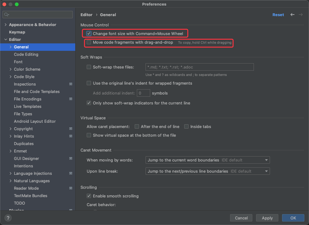Expand the Inlay Hints node
Image resolution: width=309 pixels, height=225 pixels.
click(11, 136)
